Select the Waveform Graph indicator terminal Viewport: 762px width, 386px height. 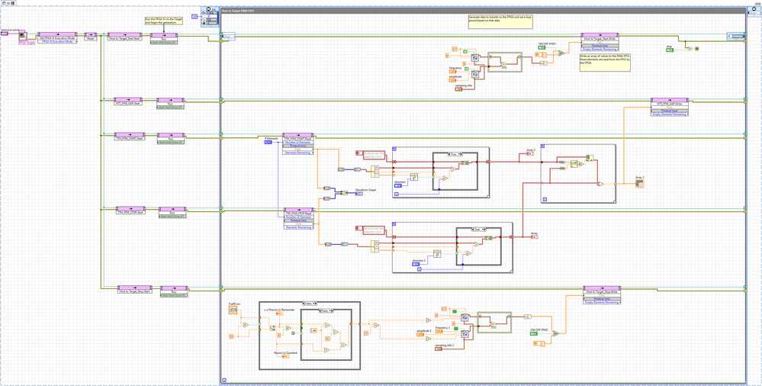(x=358, y=194)
